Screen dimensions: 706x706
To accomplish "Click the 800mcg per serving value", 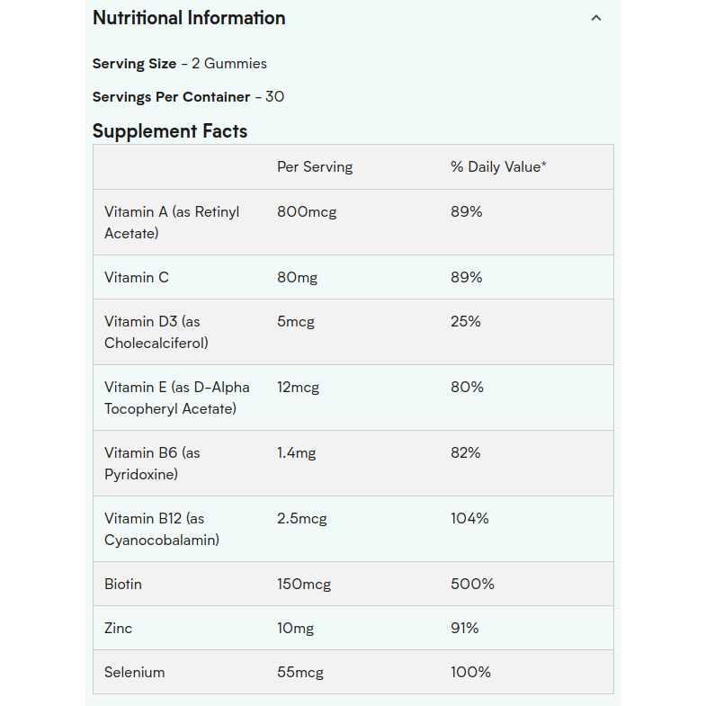I will [x=306, y=212].
